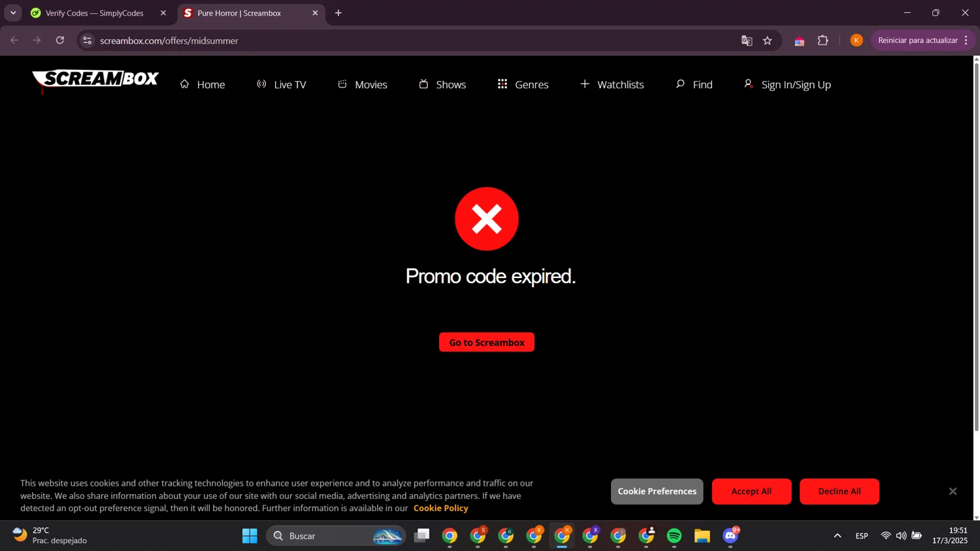Open the Home nav item
Image resolution: width=980 pixels, height=551 pixels.
tap(203, 84)
